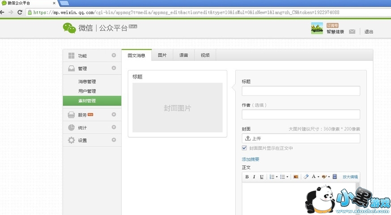Viewport: 391px width, 215px height.
Task: Click the 统计 pie chart icon
Action: [x=71, y=127]
